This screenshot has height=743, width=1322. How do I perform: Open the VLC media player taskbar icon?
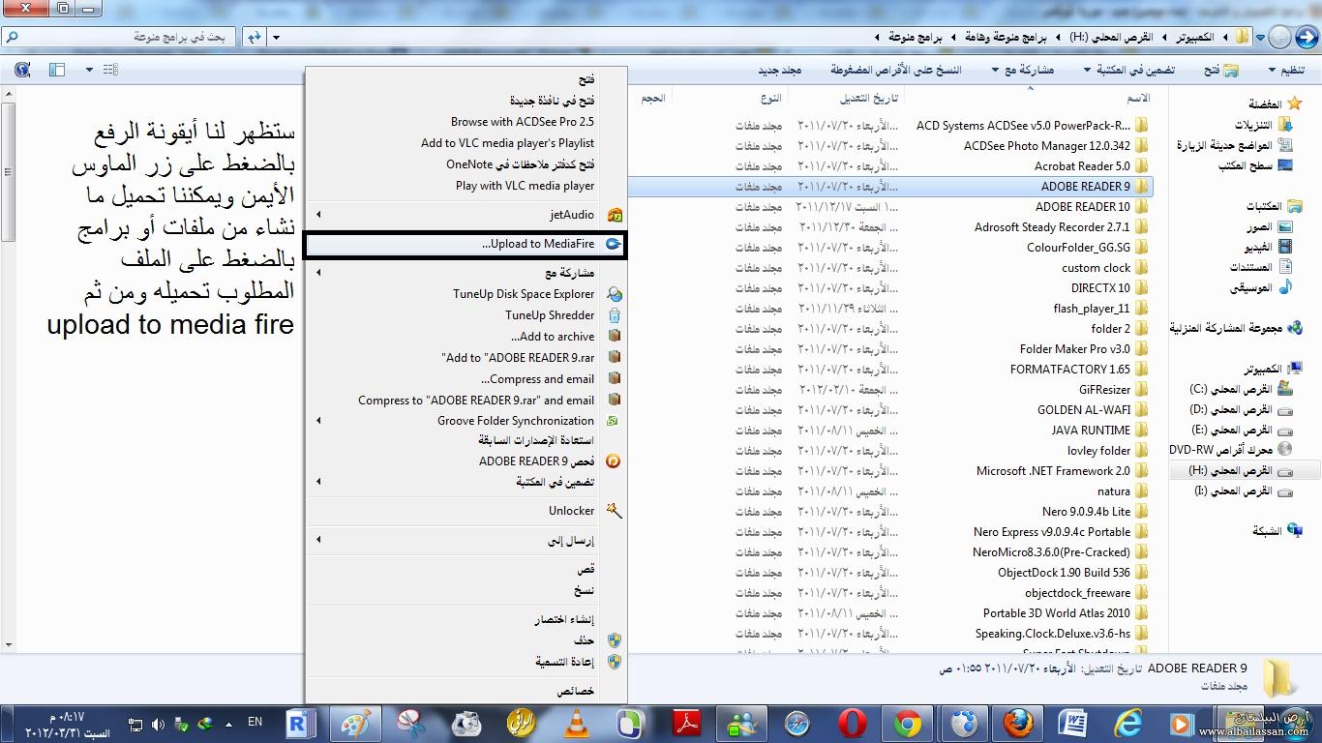[578, 723]
